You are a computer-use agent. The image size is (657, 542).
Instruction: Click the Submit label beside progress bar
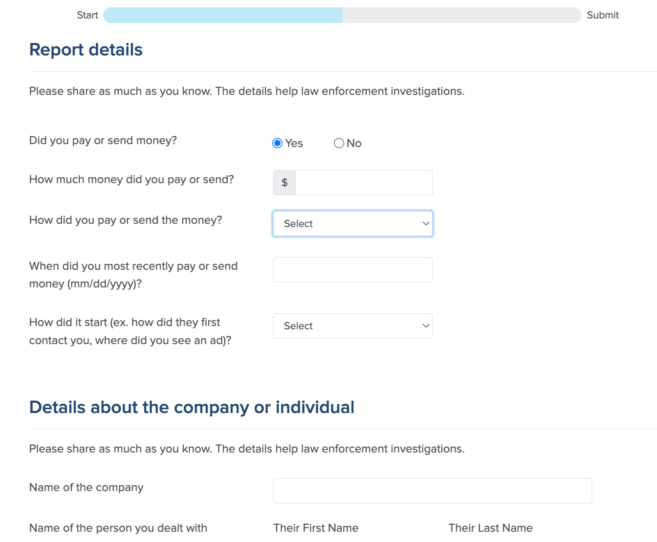coord(603,15)
